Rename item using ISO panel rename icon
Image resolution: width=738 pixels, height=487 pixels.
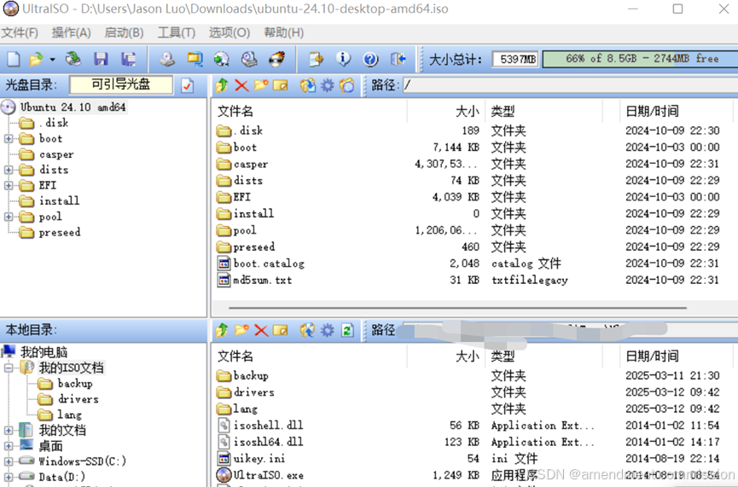[x=281, y=85]
